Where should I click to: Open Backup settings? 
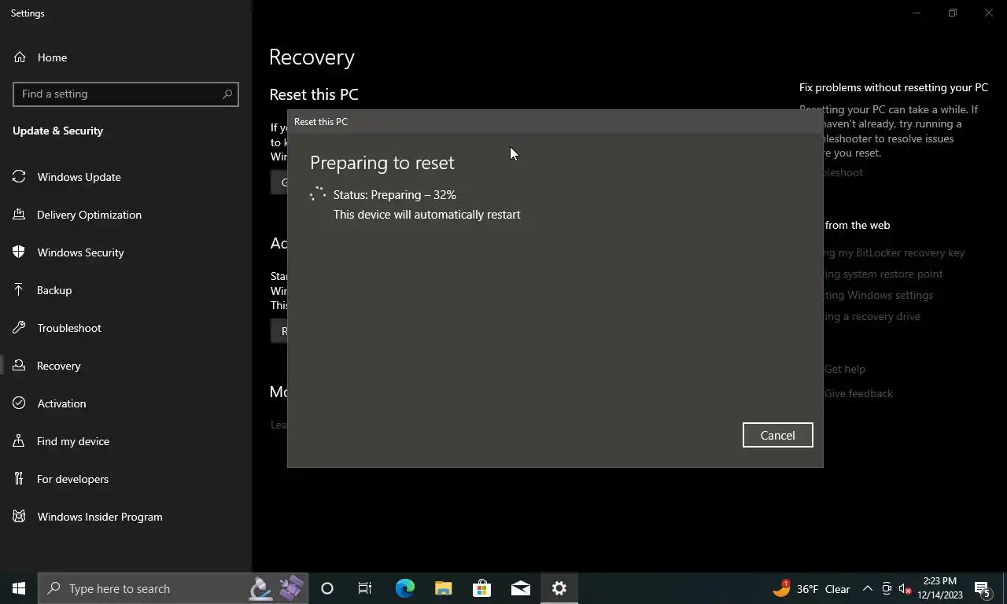(126, 290)
